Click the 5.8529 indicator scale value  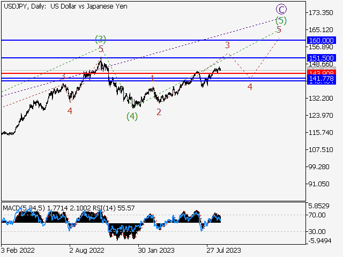click(x=319, y=206)
